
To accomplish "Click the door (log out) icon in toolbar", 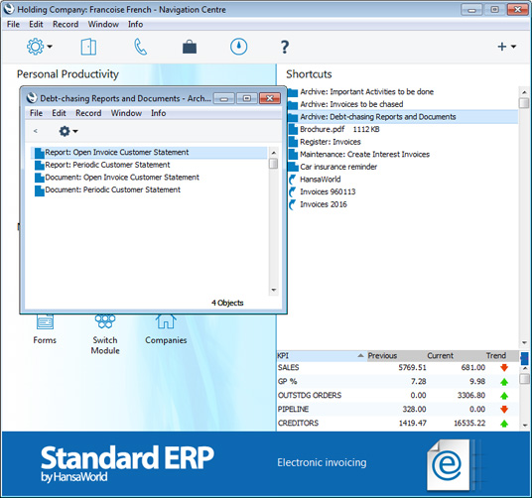I will [88, 47].
